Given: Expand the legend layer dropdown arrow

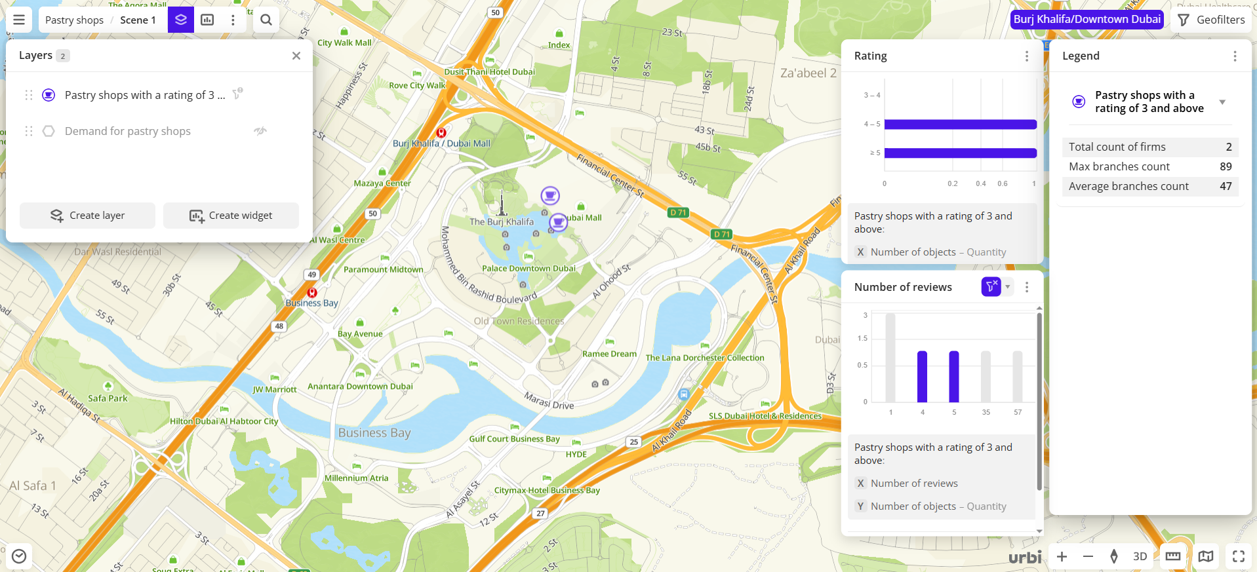Looking at the screenshot, I should click(x=1222, y=102).
